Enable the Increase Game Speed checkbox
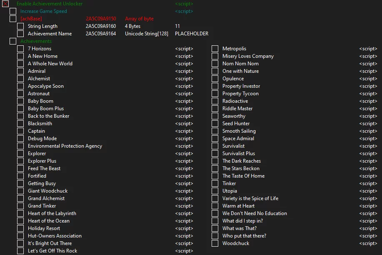This screenshot has height=255, width=382. [13, 11]
